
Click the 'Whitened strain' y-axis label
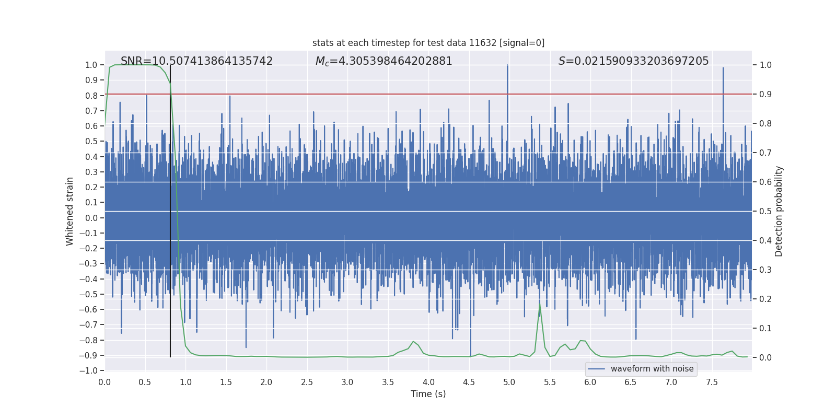70,212
